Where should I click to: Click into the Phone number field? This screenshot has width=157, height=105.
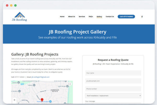point(113,89)
